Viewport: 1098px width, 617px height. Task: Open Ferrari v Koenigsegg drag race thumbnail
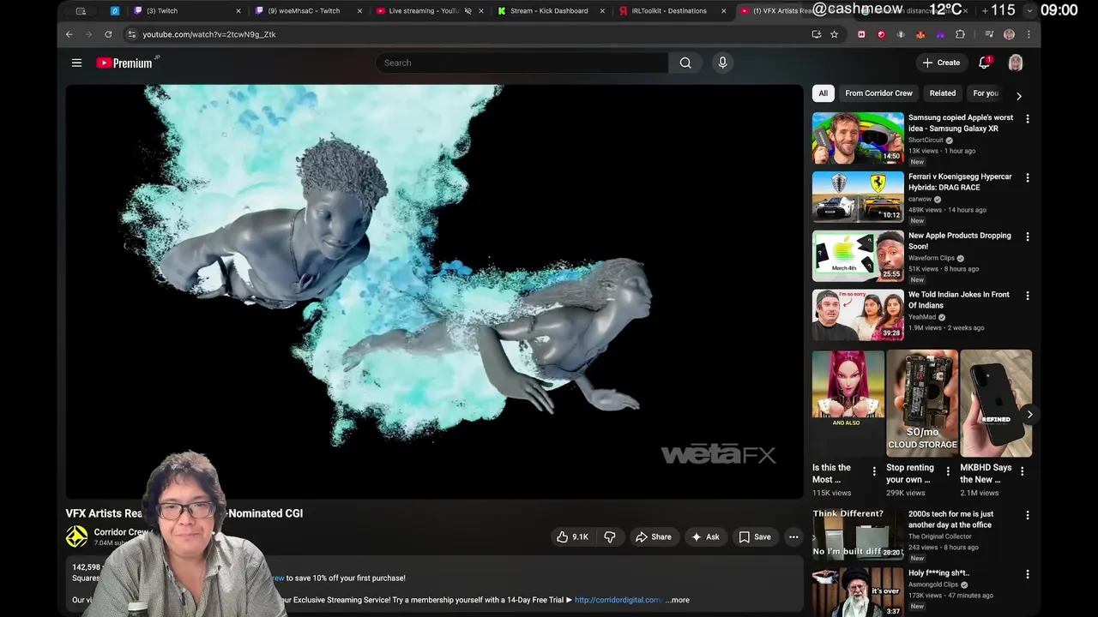click(858, 196)
